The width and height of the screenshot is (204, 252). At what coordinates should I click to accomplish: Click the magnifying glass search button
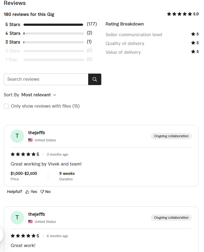click(94, 79)
